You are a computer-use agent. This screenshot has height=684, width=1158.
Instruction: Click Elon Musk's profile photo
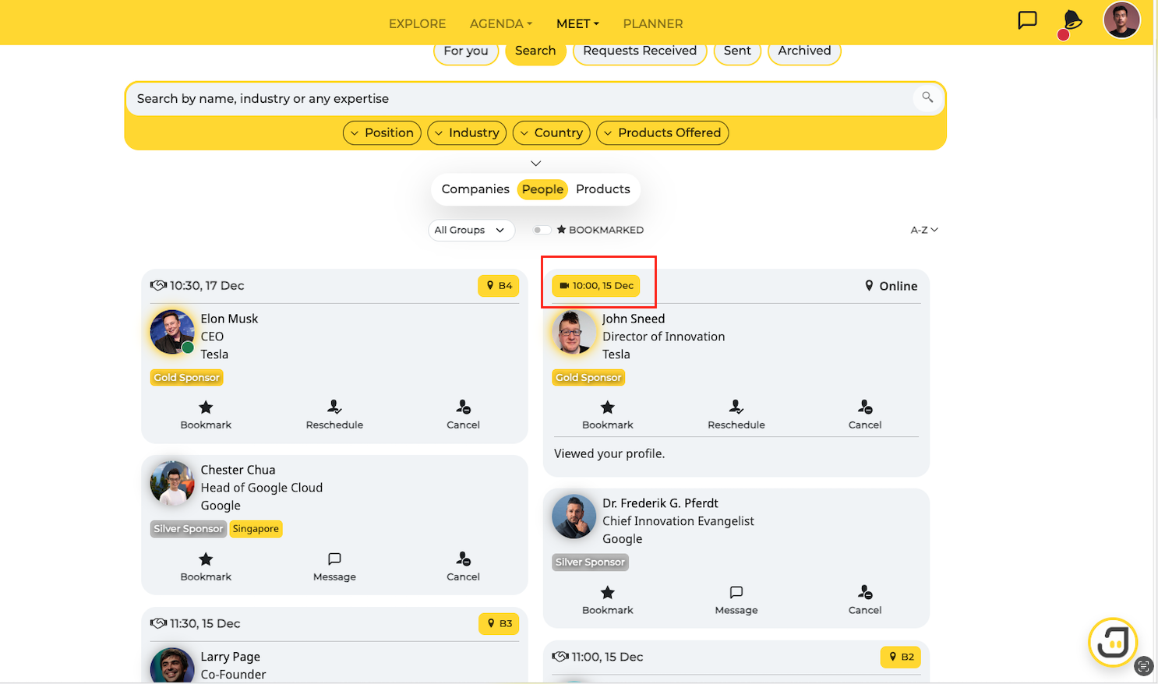pyautogui.click(x=172, y=332)
